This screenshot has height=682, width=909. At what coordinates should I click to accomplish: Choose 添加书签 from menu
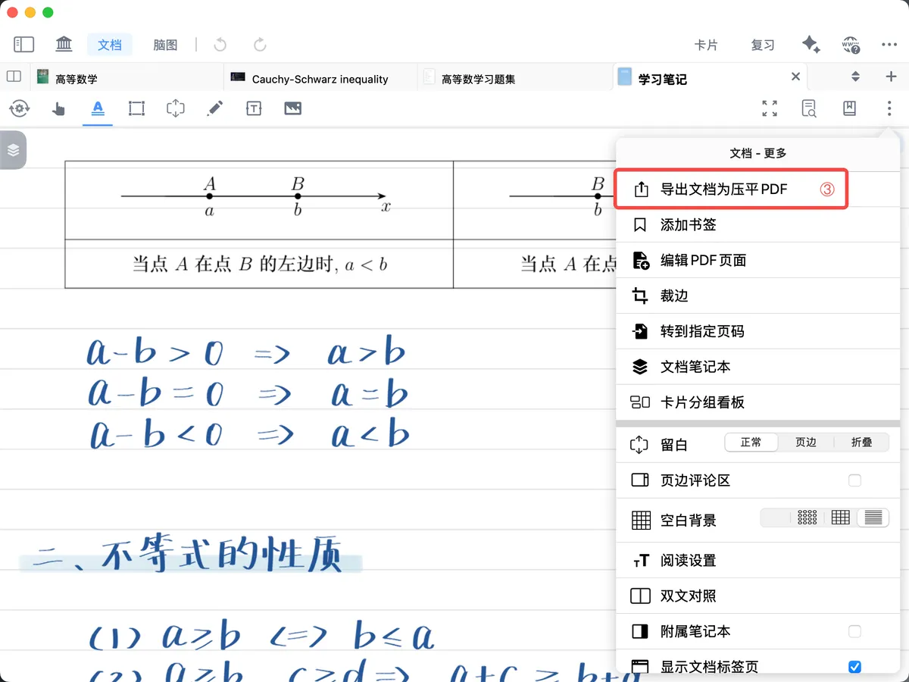pos(758,225)
